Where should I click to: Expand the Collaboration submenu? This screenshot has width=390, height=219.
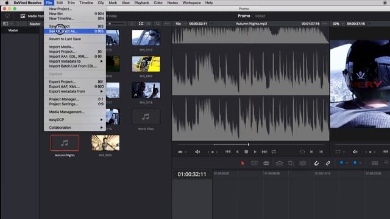click(75, 127)
